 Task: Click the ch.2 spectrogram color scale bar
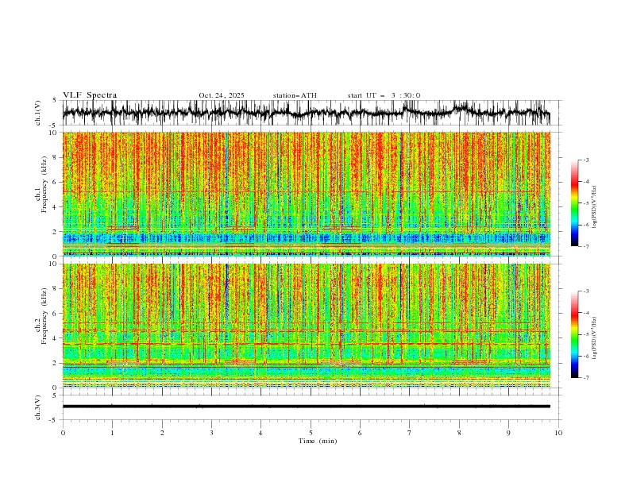574,334
